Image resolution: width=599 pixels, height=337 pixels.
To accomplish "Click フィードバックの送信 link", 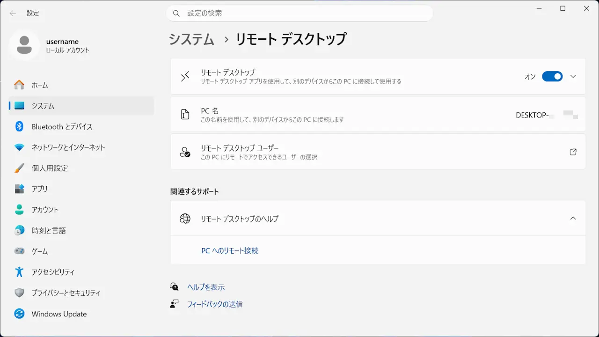I will [x=215, y=304].
